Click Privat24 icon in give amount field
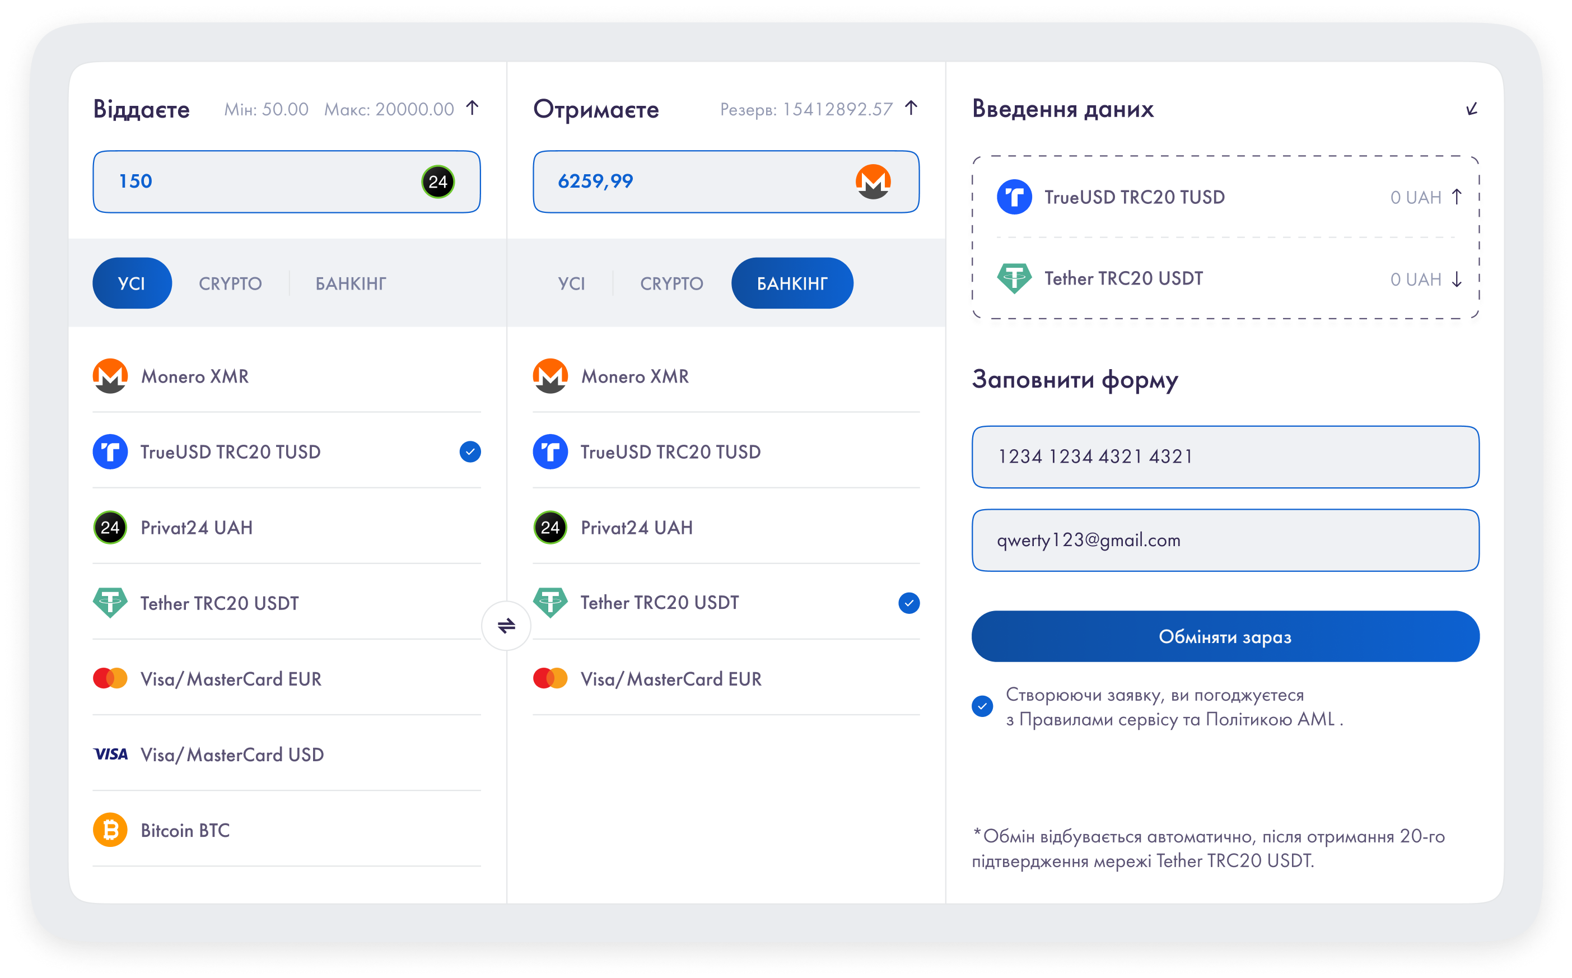The height and width of the screenshot is (978, 1572). coord(438,181)
